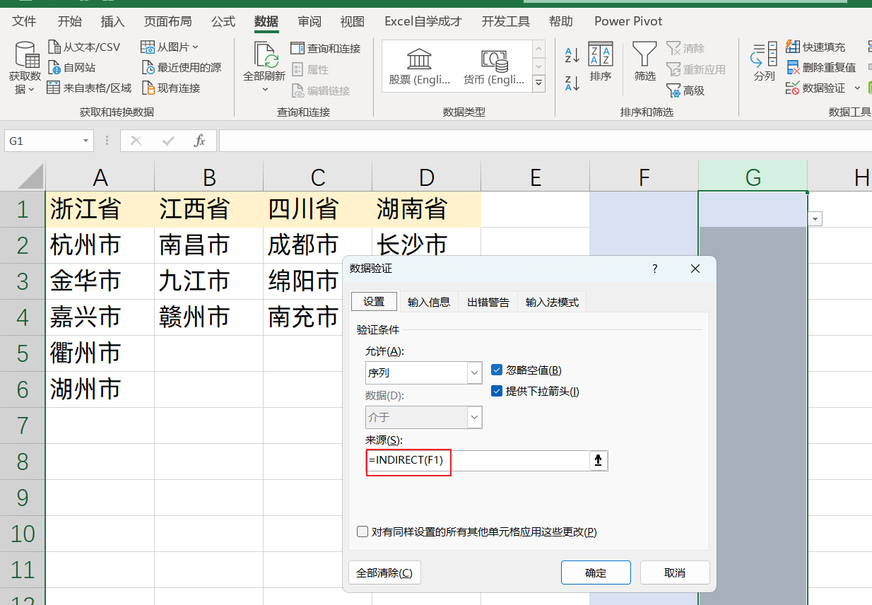Uncheck 提供下拉箭头 checkbox

497,391
